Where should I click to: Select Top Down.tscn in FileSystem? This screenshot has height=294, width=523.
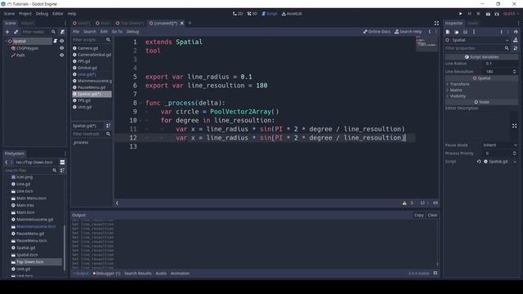click(x=30, y=262)
